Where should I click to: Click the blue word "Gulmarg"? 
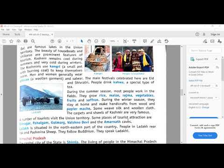point(58,123)
